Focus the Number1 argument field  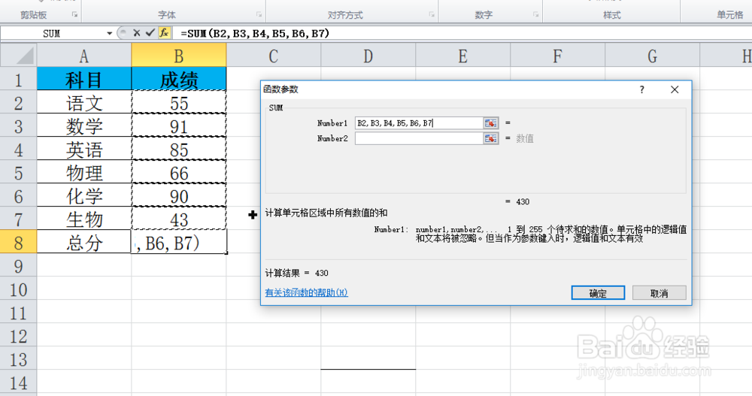click(x=419, y=123)
